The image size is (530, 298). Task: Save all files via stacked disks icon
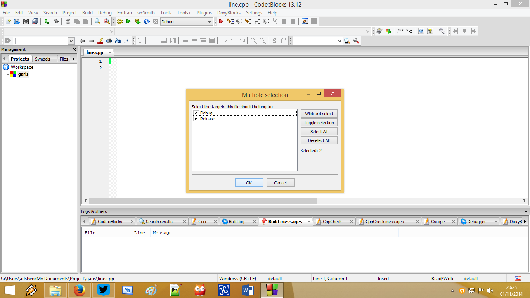pos(35,21)
